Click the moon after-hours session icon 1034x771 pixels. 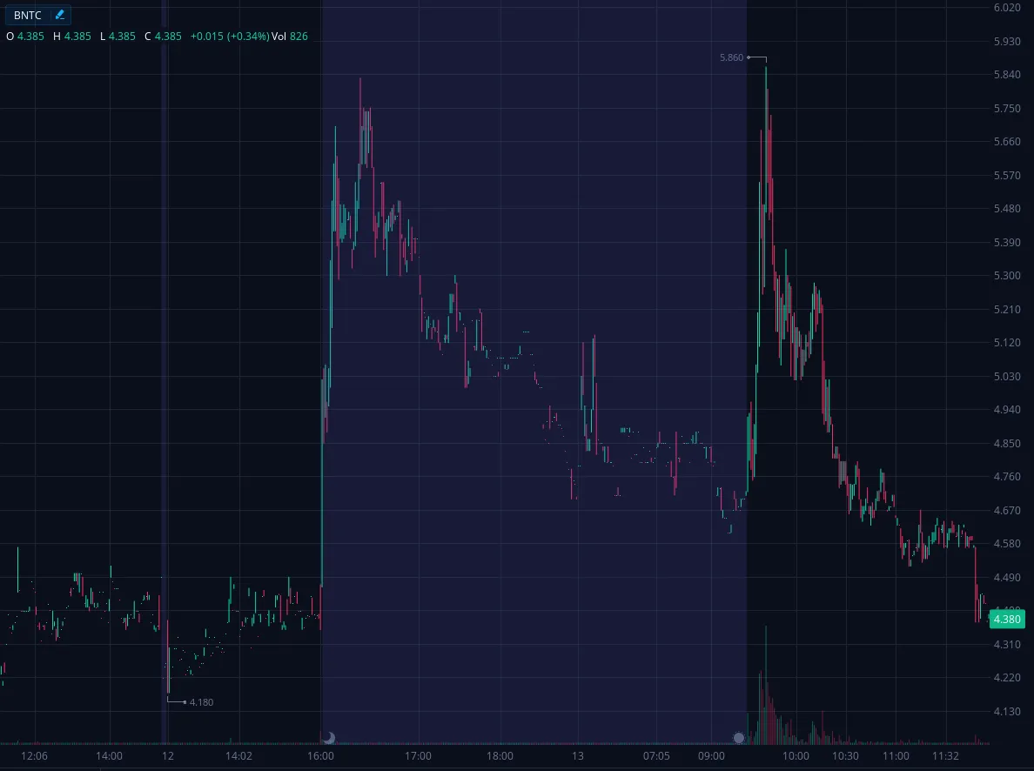point(328,738)
